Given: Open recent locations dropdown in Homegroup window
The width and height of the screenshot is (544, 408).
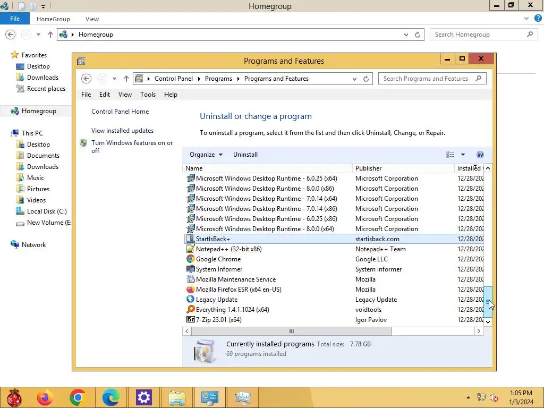Looking at the screenshot, I should click(38, 35).
